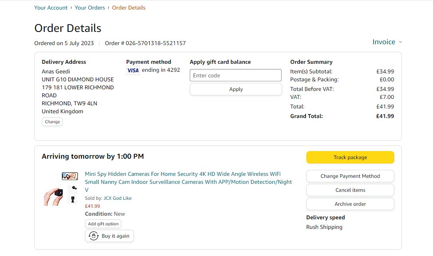This screenshot has width=433, height=256.
Task: Click the Visa card icon
Action: [x=133, y=71]
